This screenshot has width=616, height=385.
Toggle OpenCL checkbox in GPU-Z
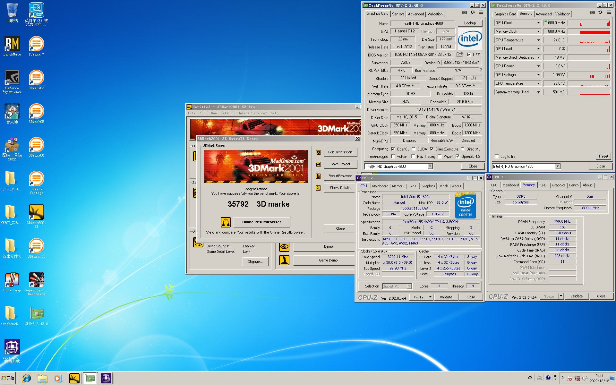point(393,149)
